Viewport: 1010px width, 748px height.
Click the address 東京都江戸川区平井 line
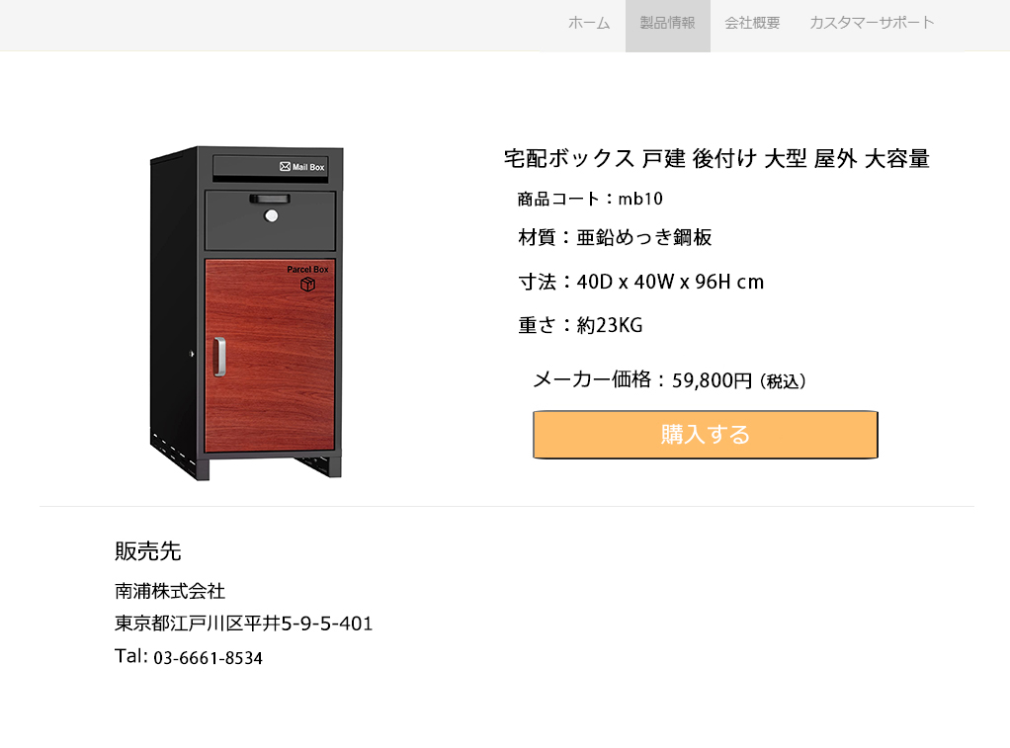pos(243,623)
